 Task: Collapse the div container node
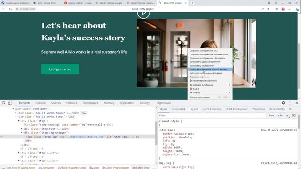13,108
